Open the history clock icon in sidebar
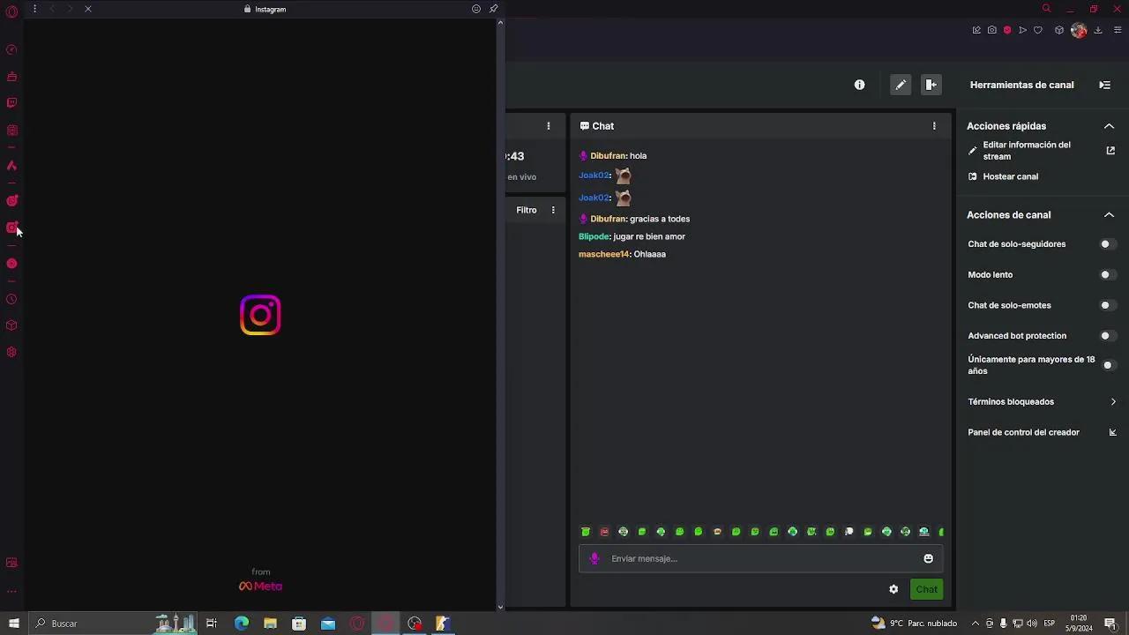Viewport: 1129px width, 635px height. click(11, 299)
